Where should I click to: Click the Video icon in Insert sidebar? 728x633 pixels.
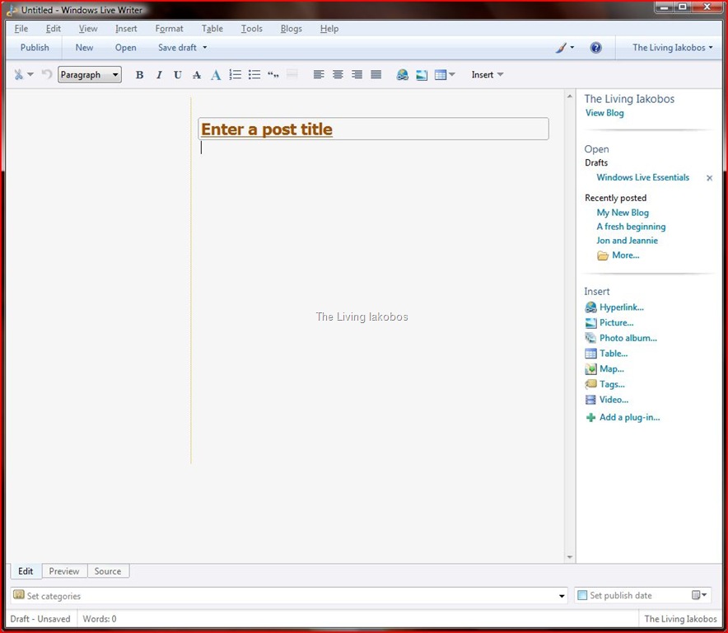(x=590, y=400)
